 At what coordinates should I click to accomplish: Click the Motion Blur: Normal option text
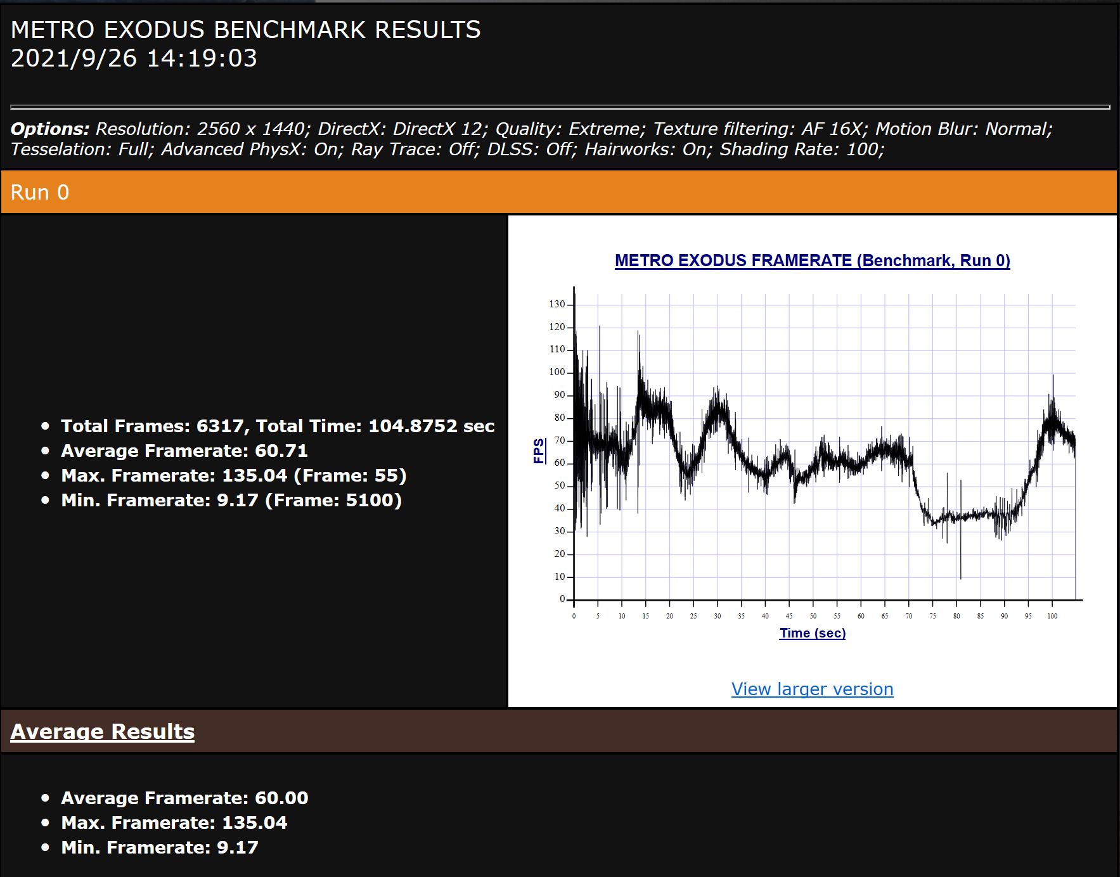[963, 129]
